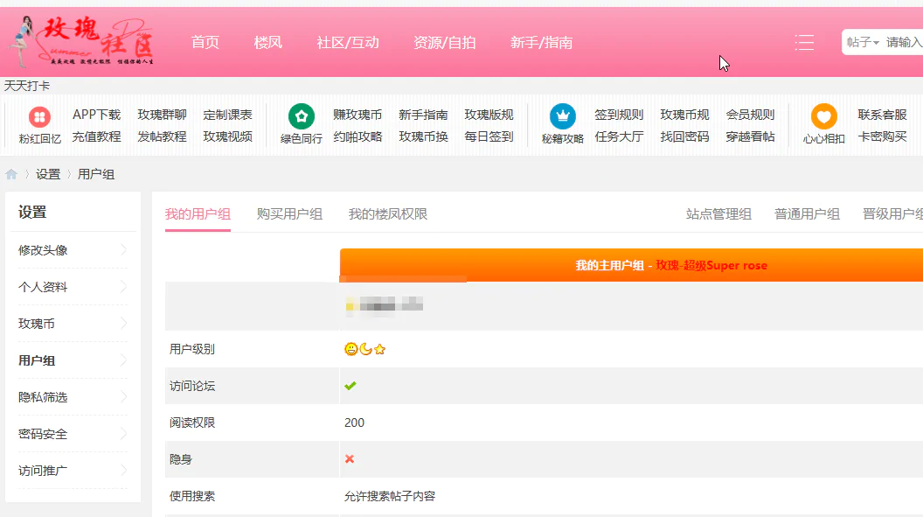This screenshot has width=923, height=517.
Task: Open 修改头像 settings page
Action: click(43, 250)
